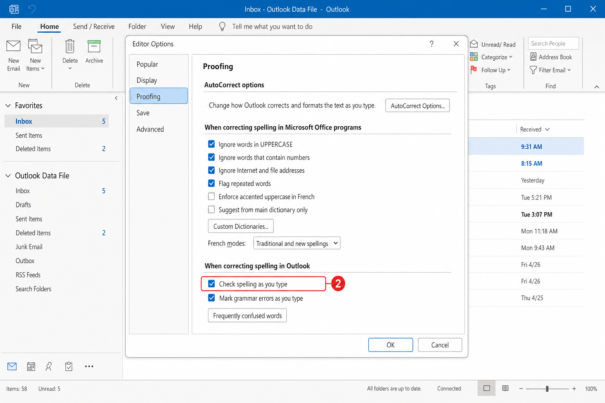Select the Junk Email folder
The height and width of the screenshot is (403, 605).
[29, 247]
